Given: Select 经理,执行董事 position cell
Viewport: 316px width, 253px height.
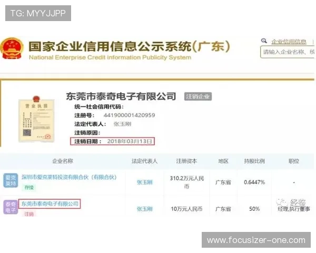Looking at the screenshot, I should pyautogui.click(x=294, y=209).
